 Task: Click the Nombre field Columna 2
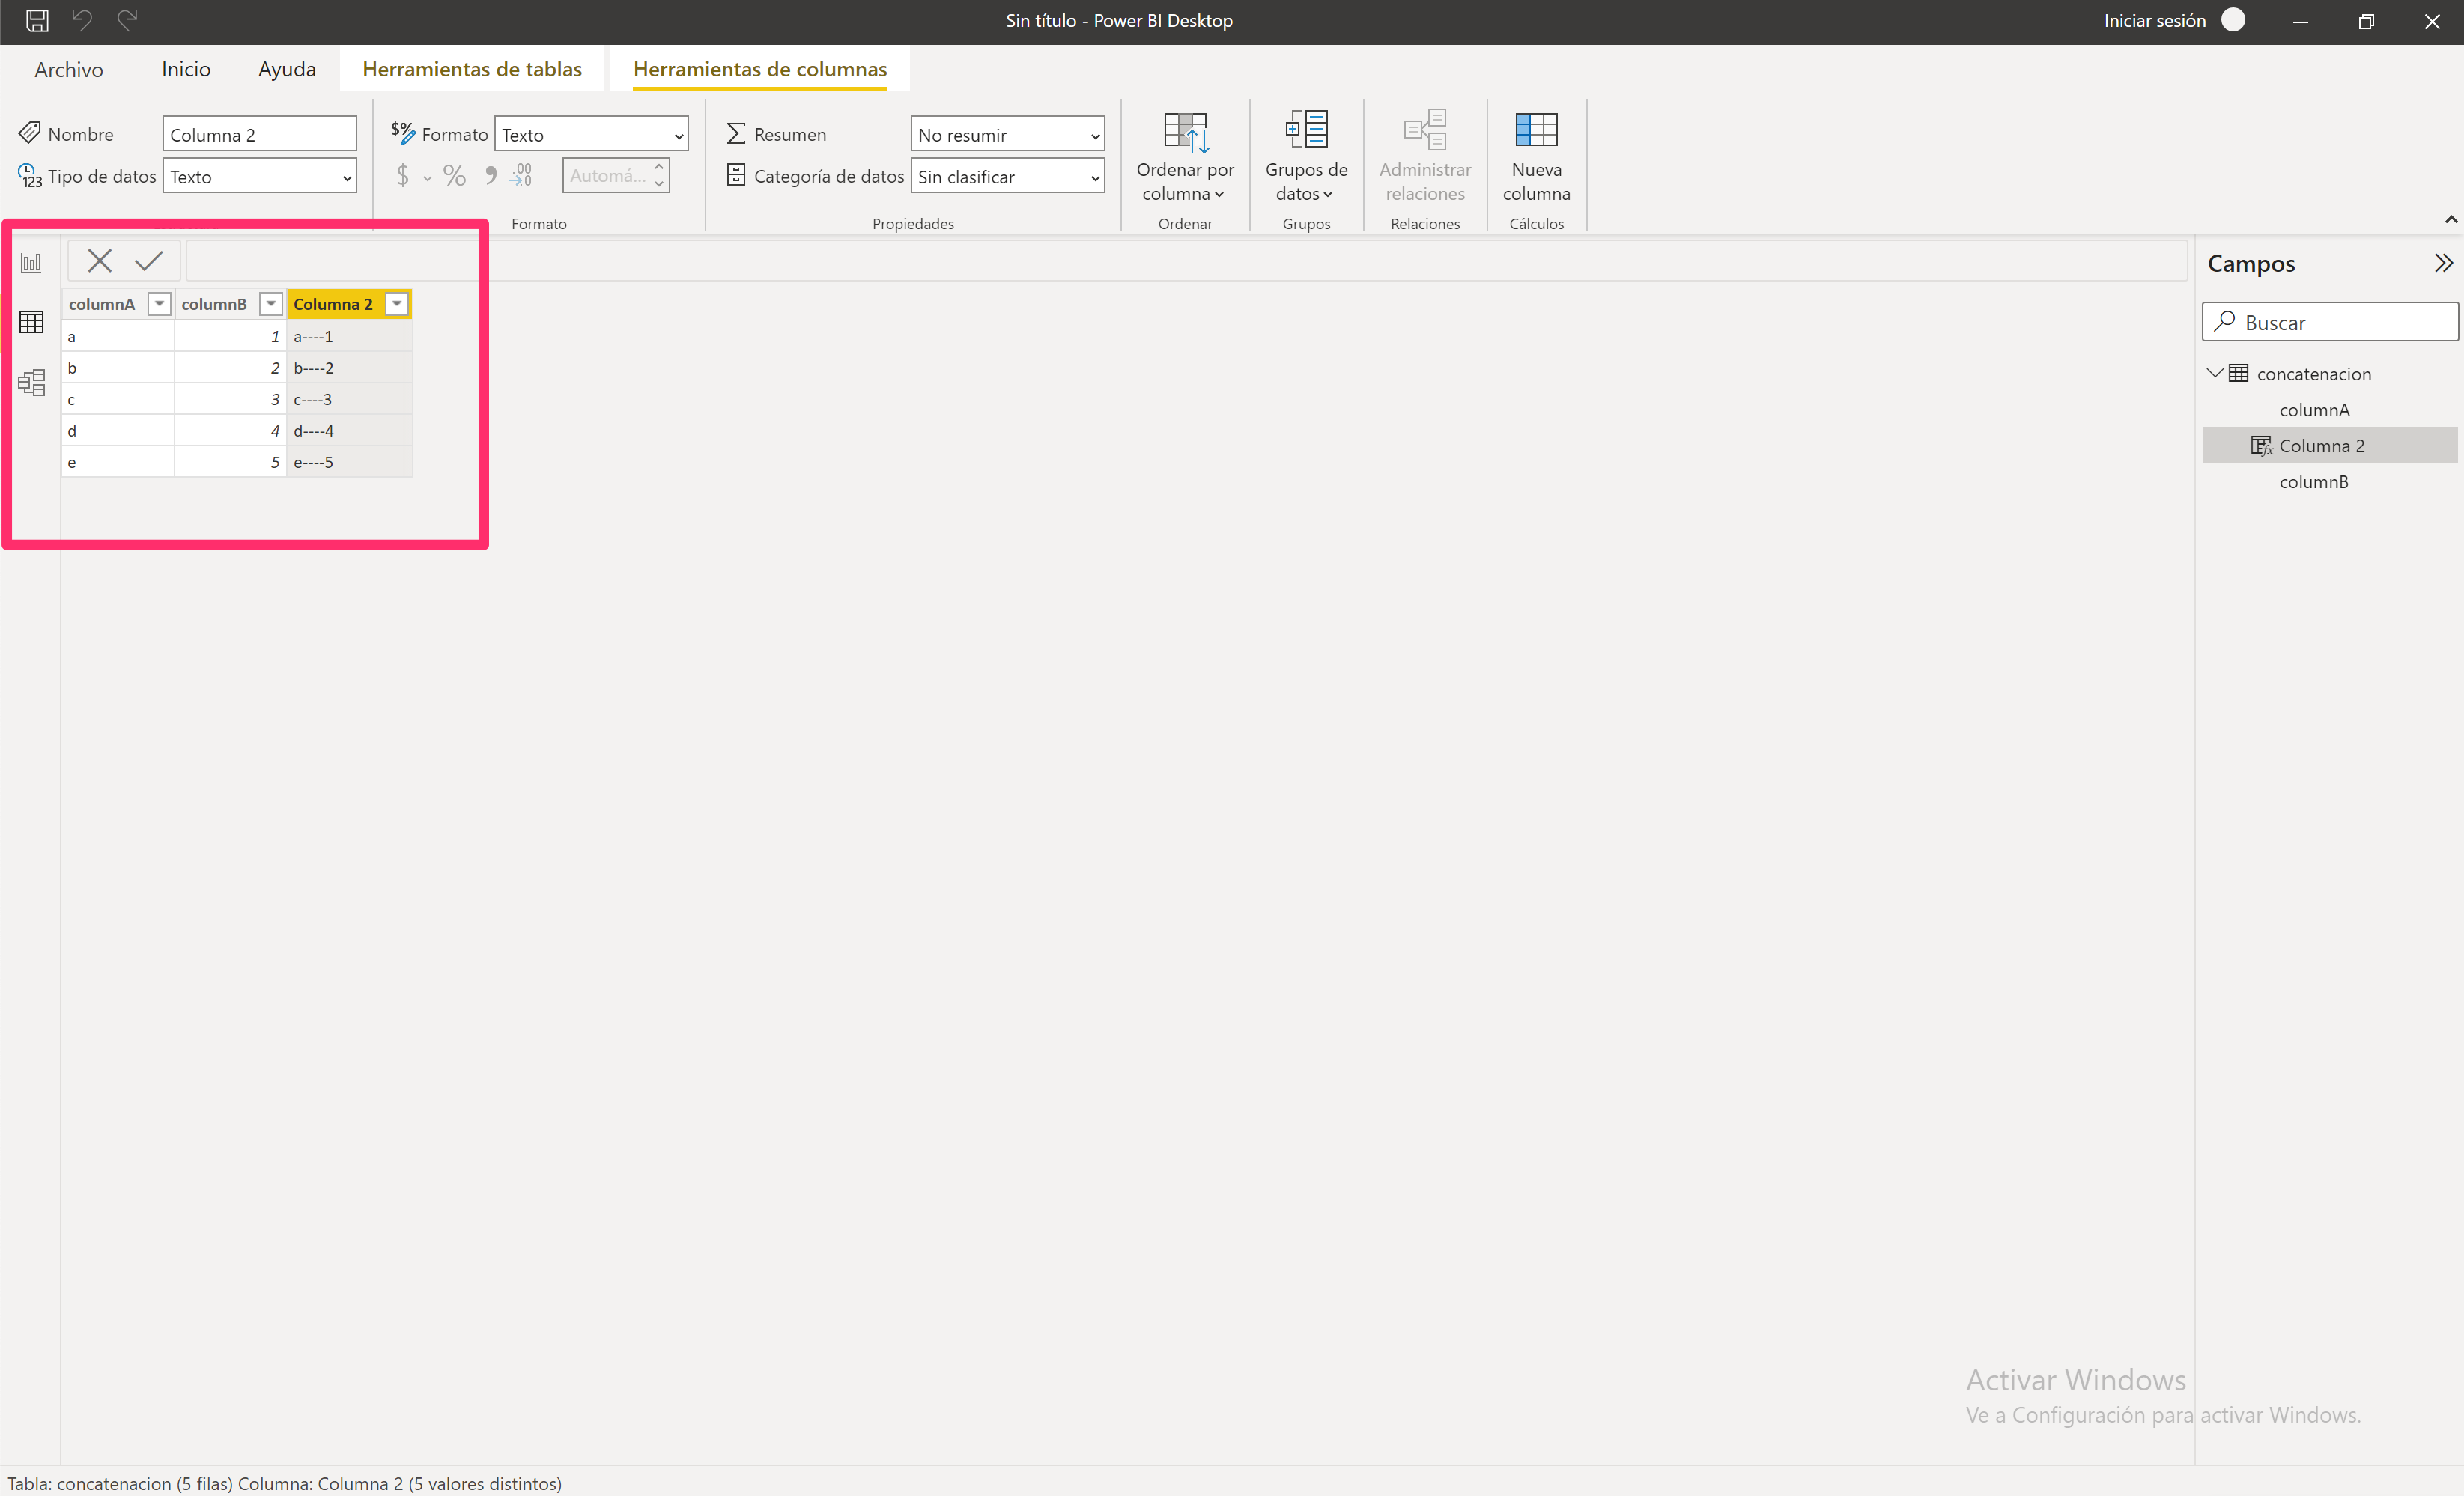259,134
